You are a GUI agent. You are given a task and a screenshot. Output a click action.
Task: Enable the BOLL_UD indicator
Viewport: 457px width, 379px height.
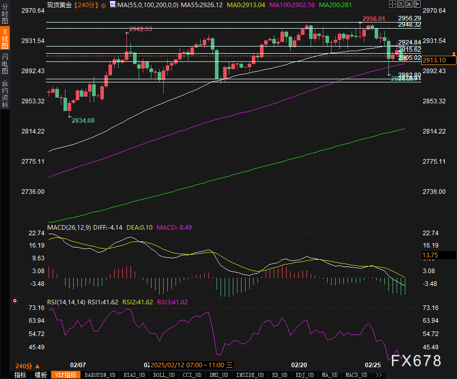163,375
